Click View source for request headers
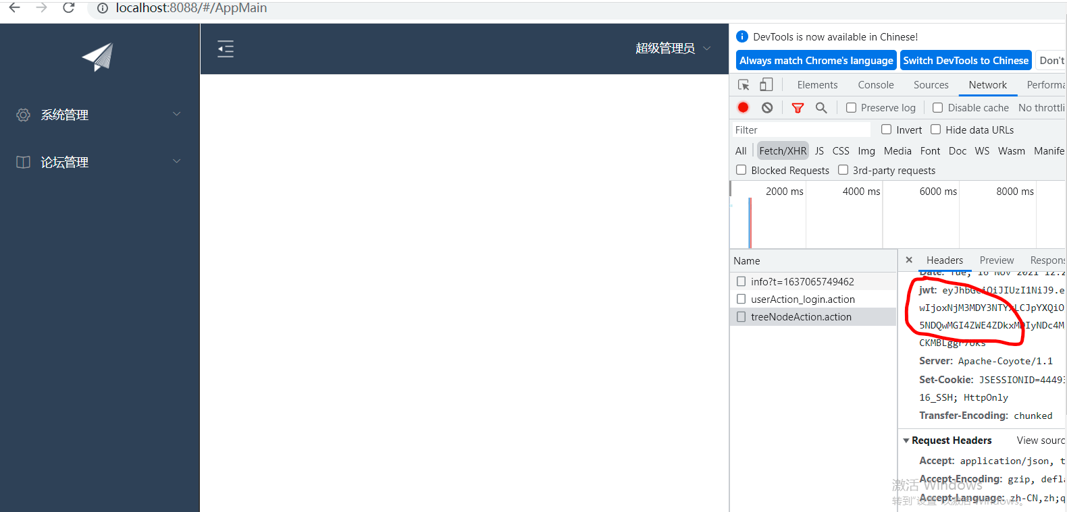Screen dimensions: 1067x512 [1041, 440]
